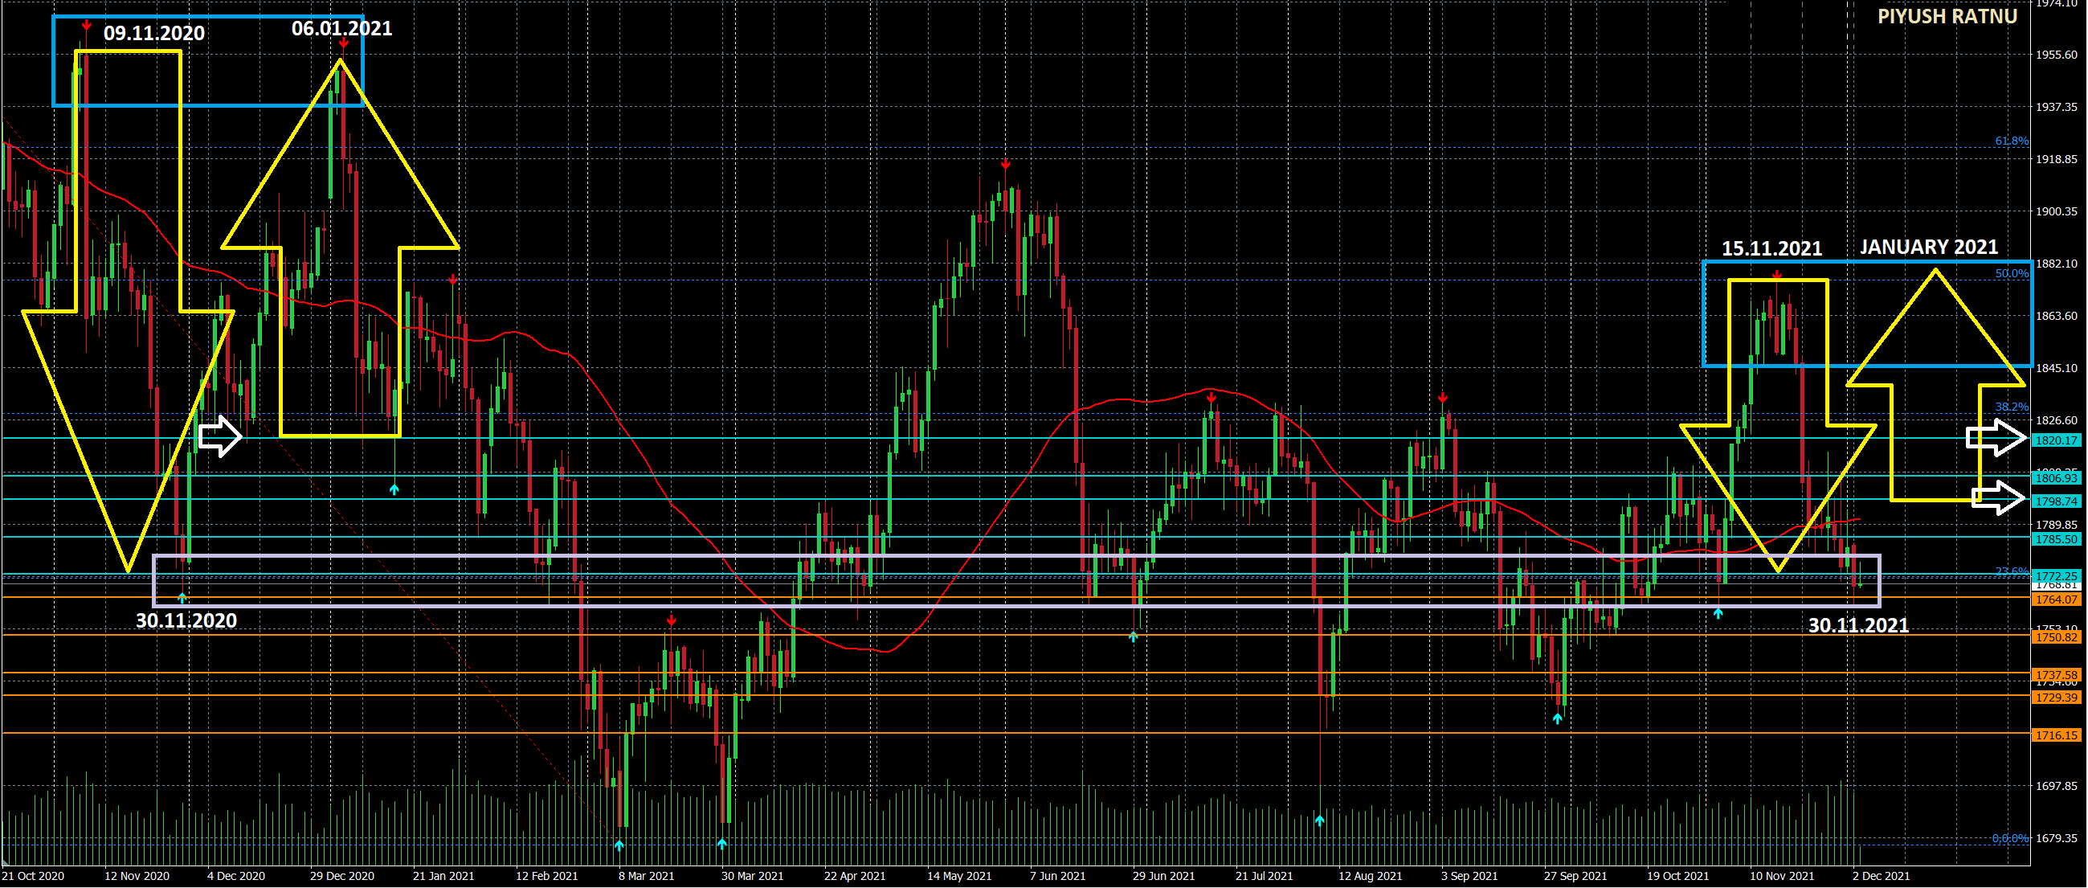2088x888 pixels.
Task: Click red down-arrow under the 15.11.2021 label
Action: click(x=1777, y=276)
